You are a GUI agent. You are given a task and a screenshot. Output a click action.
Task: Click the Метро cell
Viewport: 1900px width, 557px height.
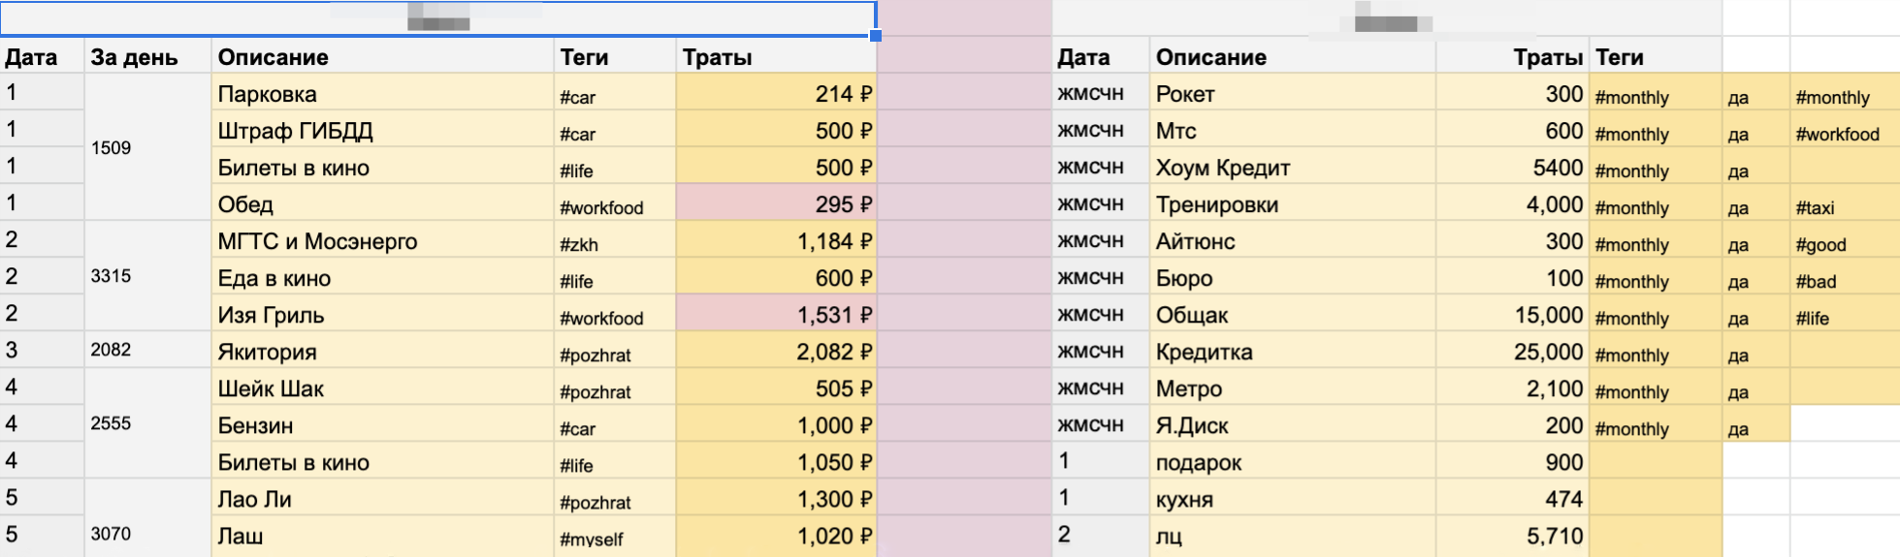1293,387
